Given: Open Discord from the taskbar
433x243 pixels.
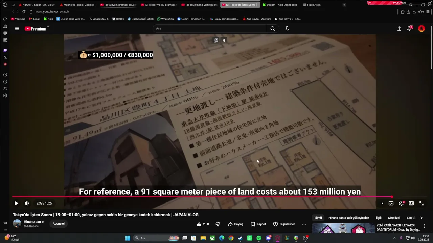Looking at the screenshot, I should [268, 238].
